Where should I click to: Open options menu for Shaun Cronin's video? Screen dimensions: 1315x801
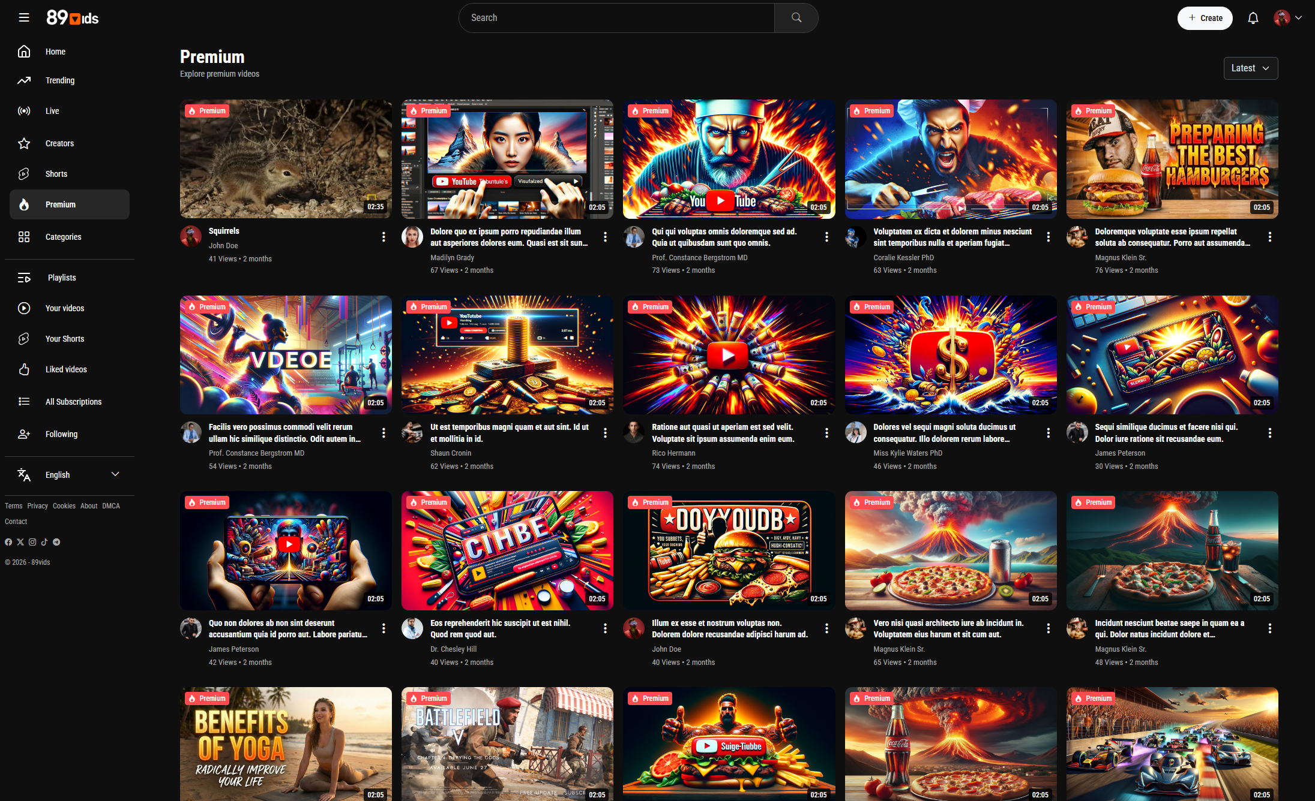(605, 433)
